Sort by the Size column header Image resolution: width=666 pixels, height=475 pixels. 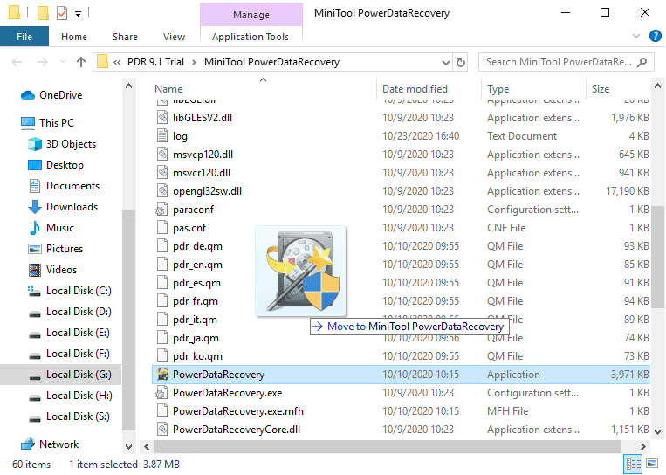(x=601, y=89)
